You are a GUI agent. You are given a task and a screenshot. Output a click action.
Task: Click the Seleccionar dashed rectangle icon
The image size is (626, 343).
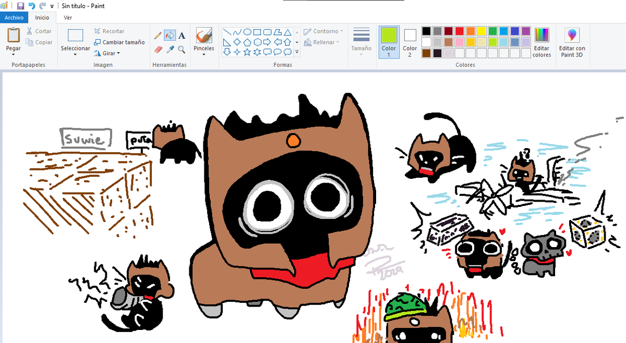click(x=76, y=35)
